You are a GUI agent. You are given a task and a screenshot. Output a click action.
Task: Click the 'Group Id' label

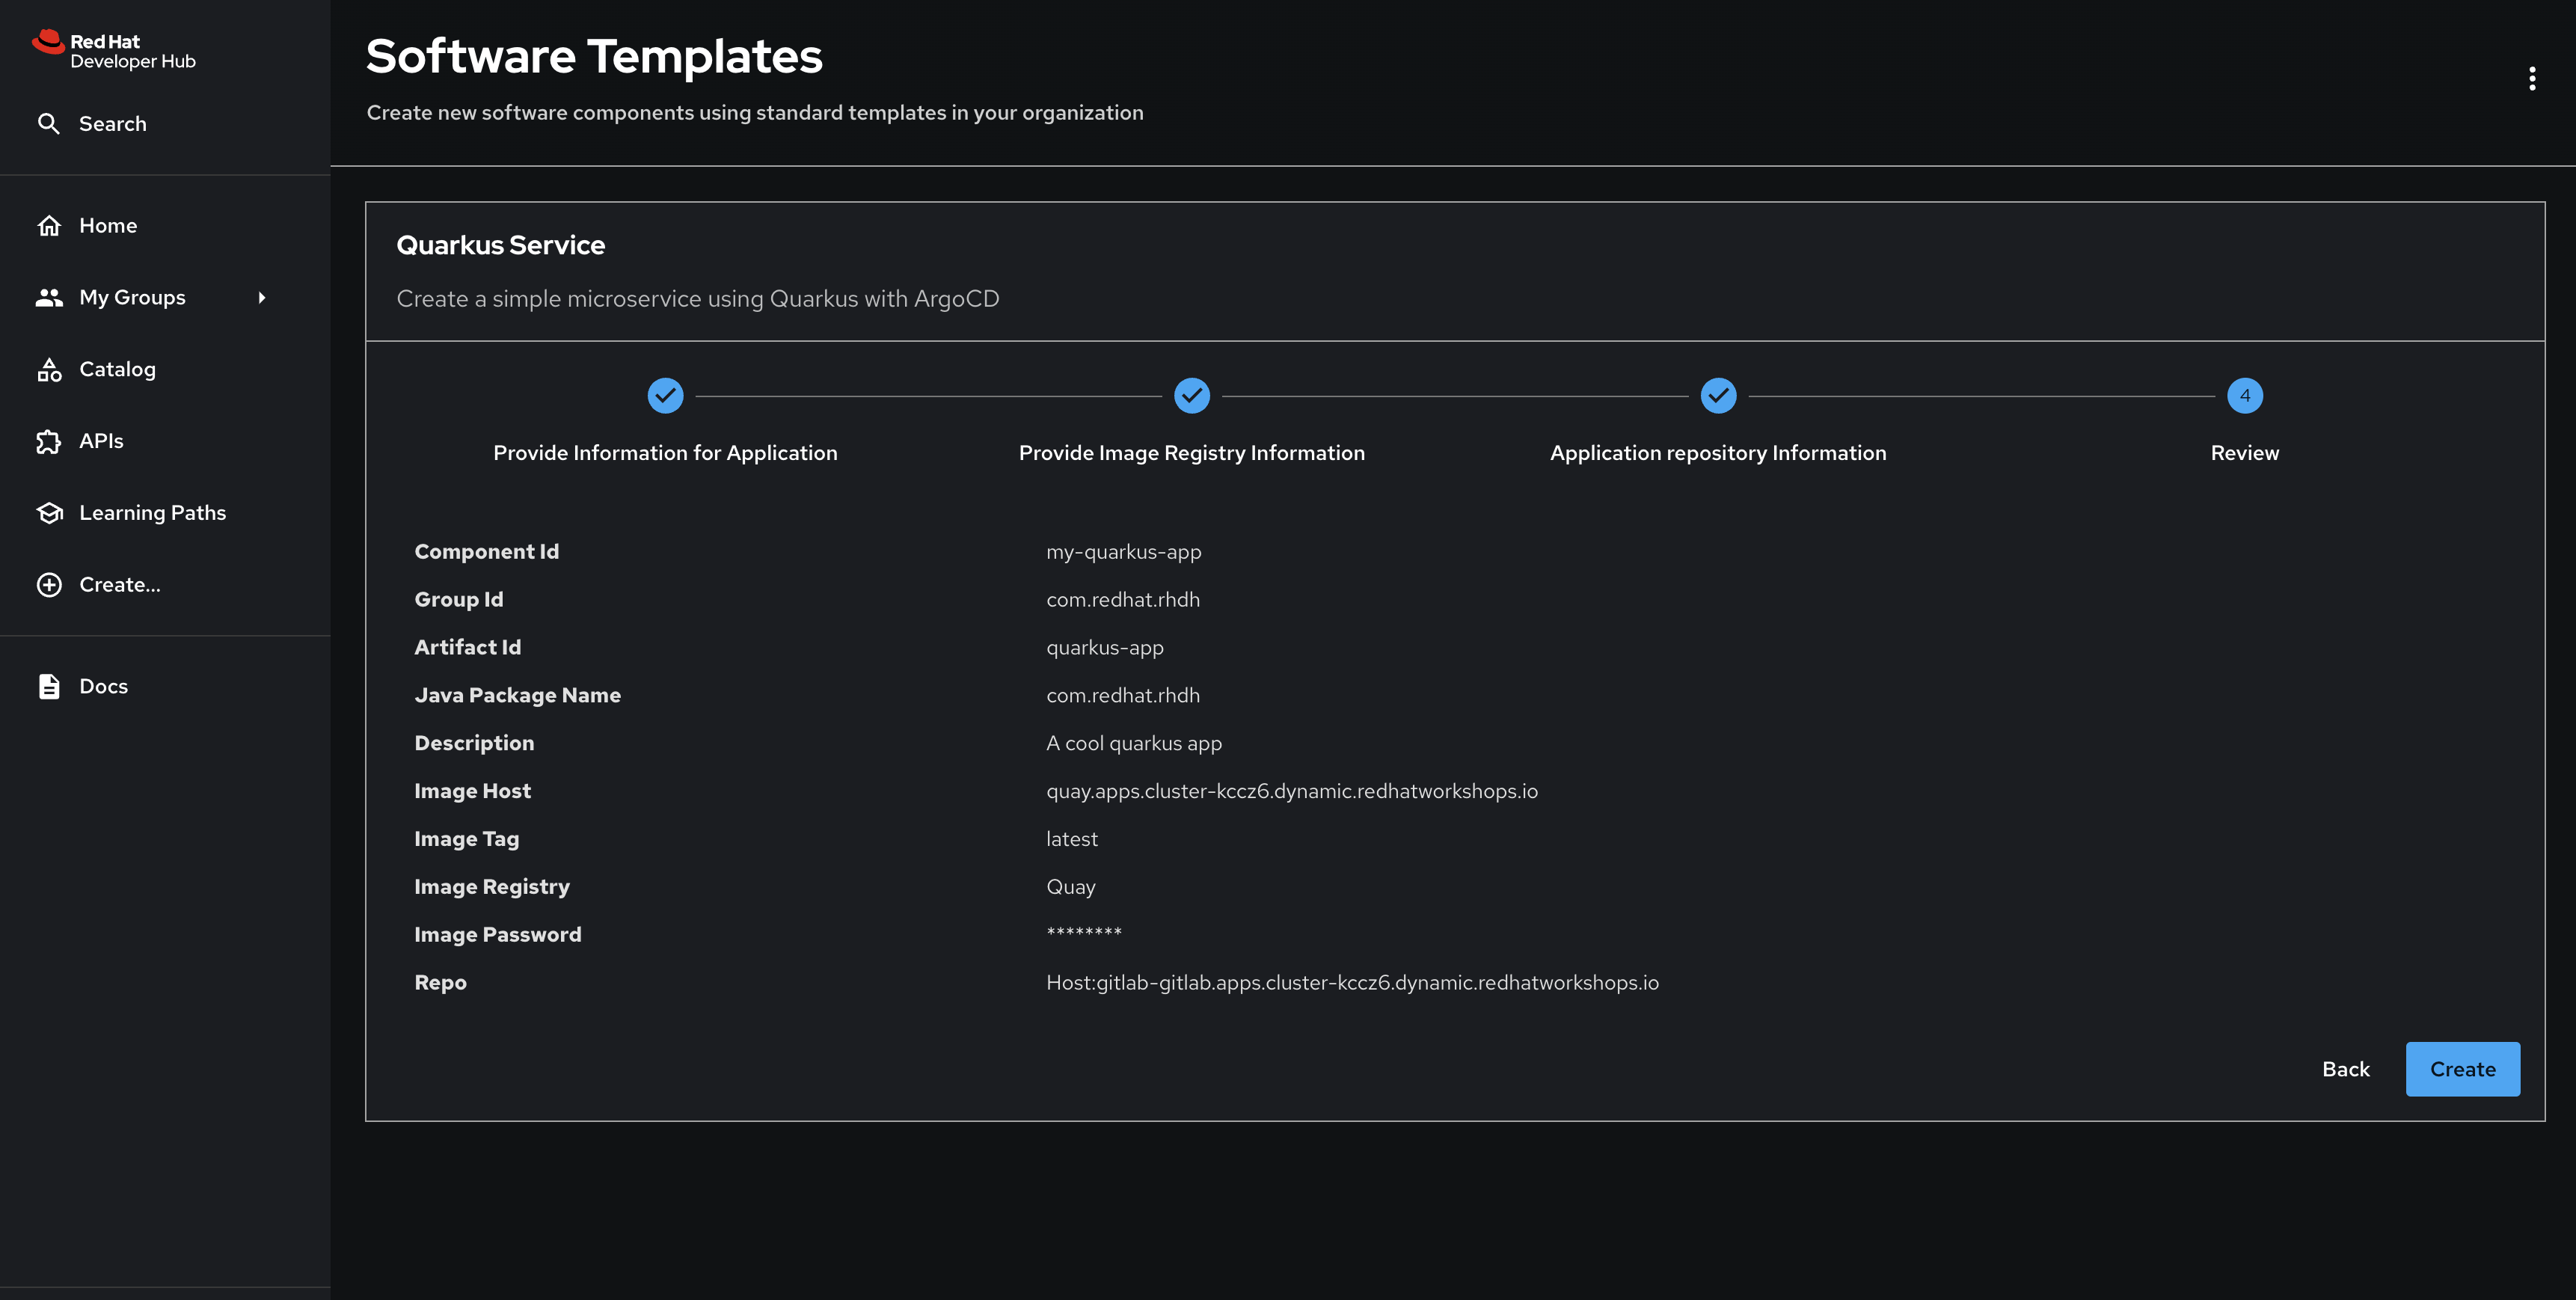point(459,600)
